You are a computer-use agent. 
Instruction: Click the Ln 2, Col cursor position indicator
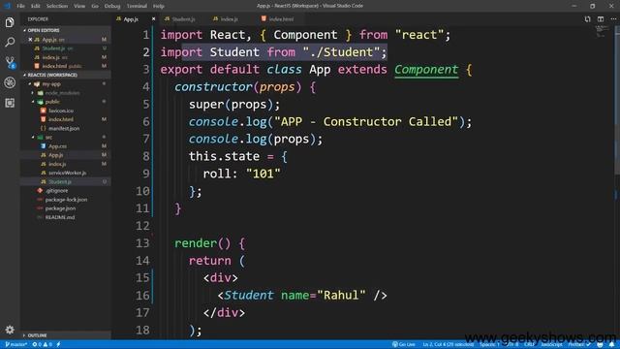coord(449,345)
